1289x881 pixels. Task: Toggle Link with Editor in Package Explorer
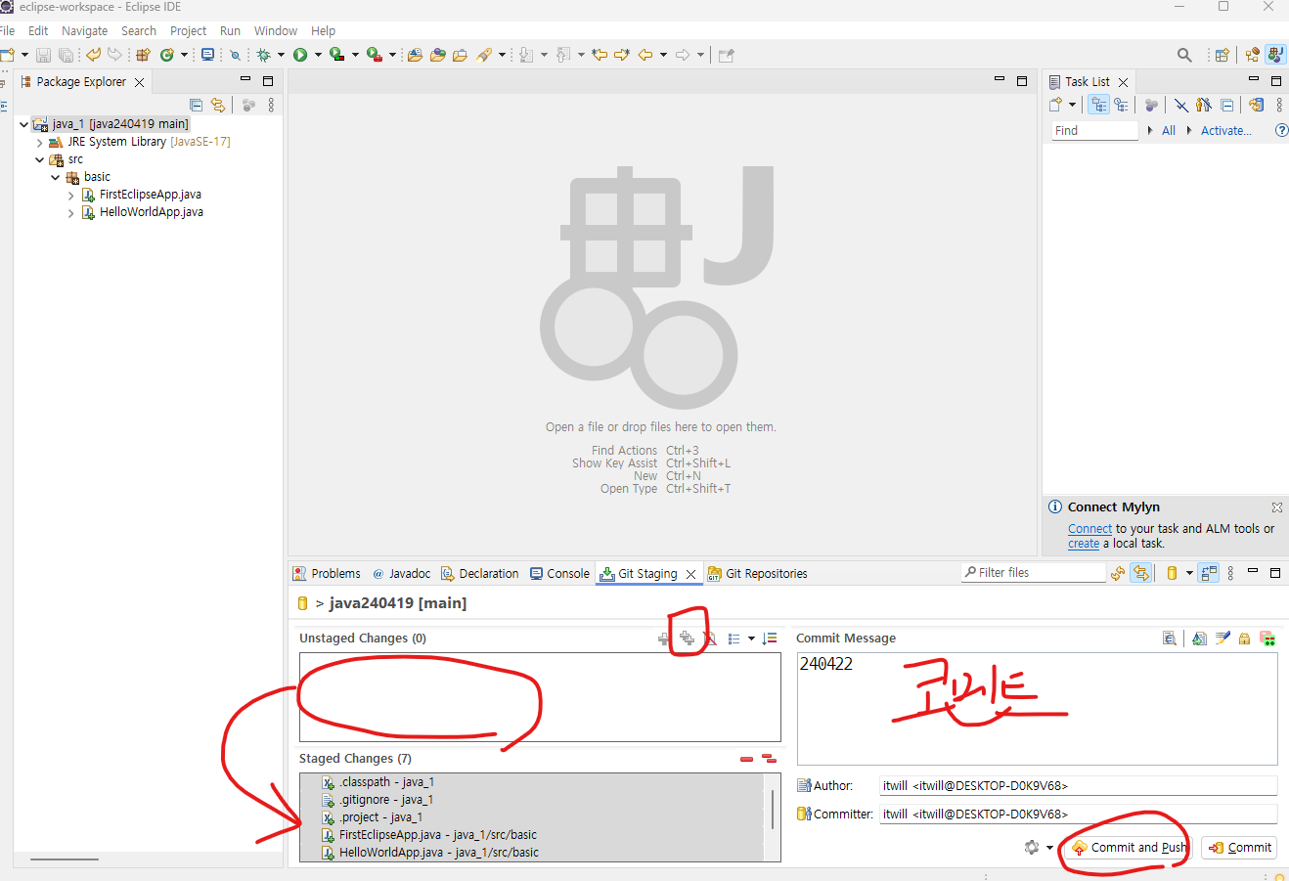(217, 105)
